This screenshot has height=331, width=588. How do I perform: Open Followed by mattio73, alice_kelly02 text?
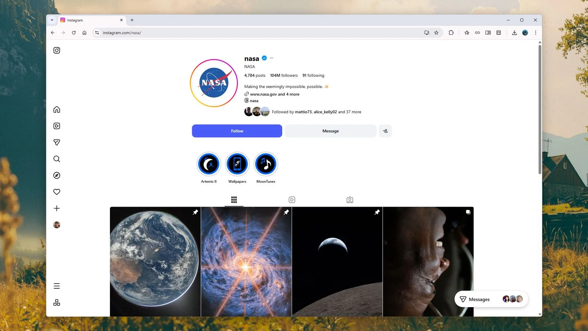316,112
